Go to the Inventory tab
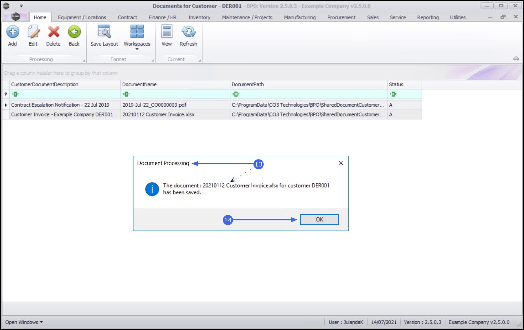The width and height of the screenshot is (524, 330). 199,17
